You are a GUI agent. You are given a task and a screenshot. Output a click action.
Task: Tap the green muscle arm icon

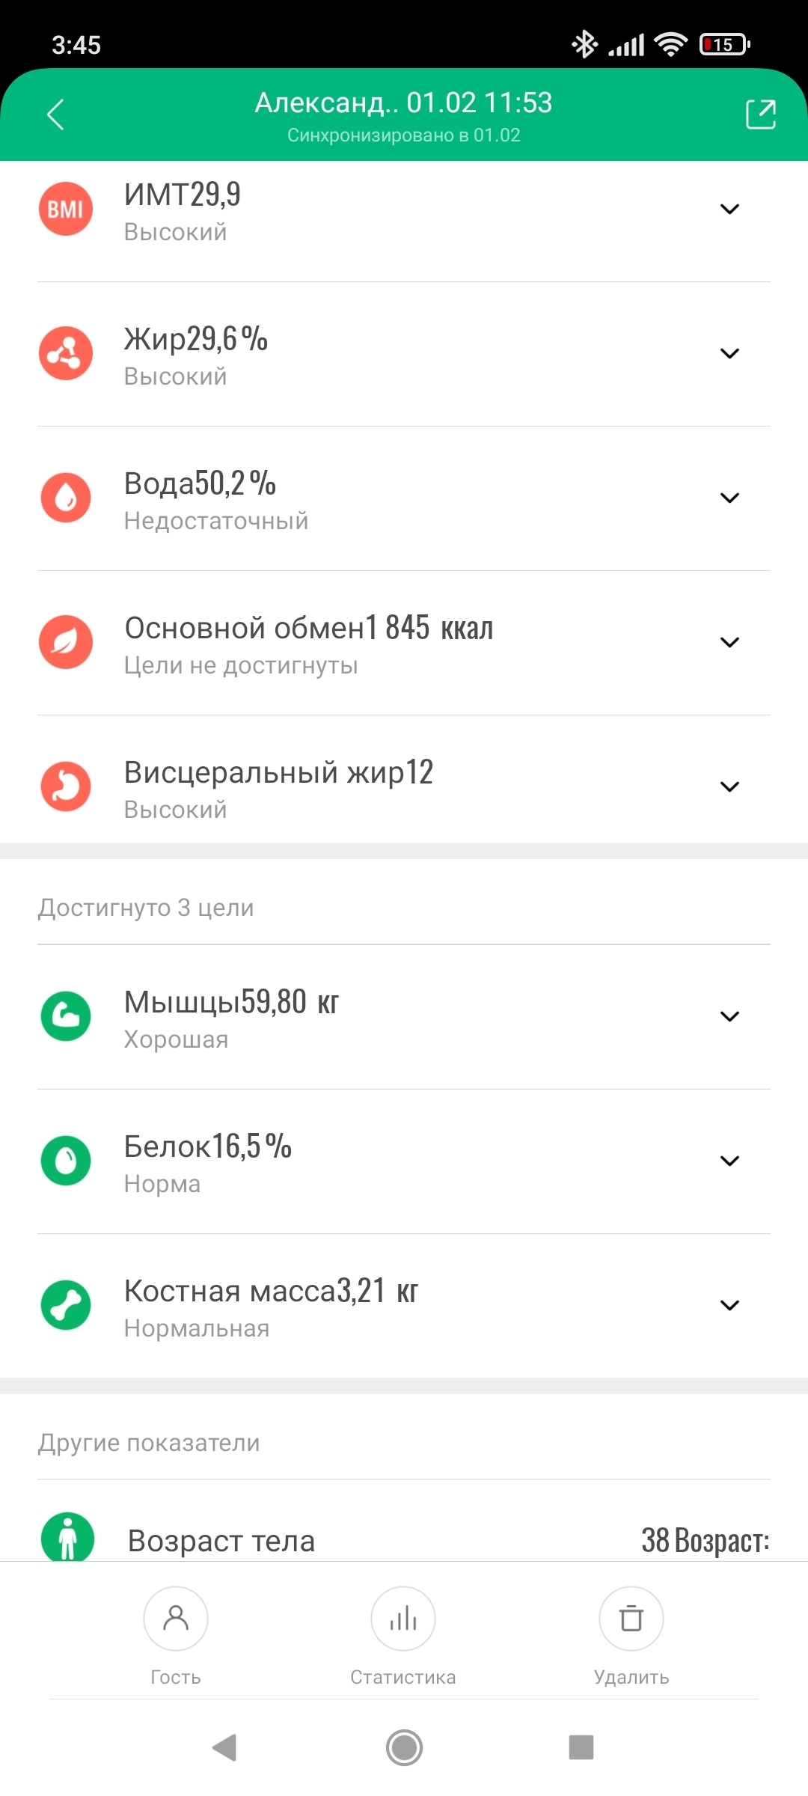point(66,1016)
